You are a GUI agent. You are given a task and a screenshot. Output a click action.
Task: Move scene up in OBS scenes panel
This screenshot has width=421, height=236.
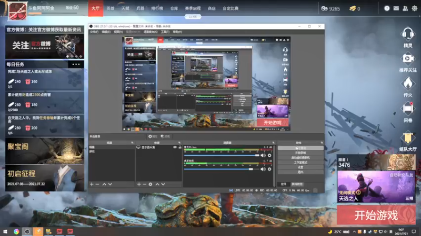(104, 185)
